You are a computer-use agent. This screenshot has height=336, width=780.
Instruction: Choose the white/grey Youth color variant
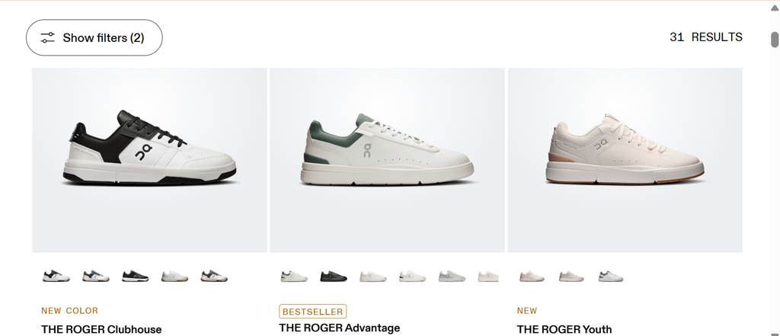pos(611,277)
